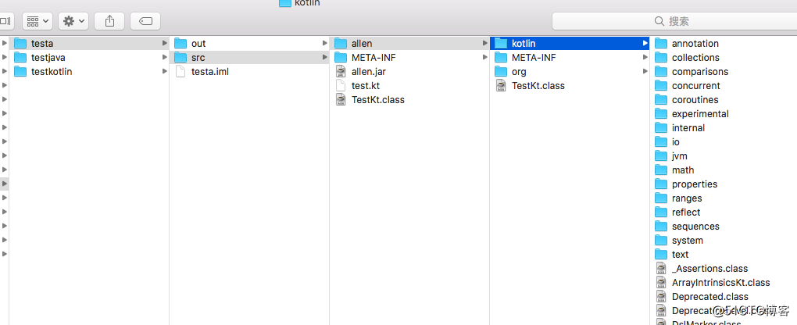The height and width of the screenshot is (325, 797).
Task: Click the kotlin folder icon
Action: pyautogui.click(x=501, y=43)
